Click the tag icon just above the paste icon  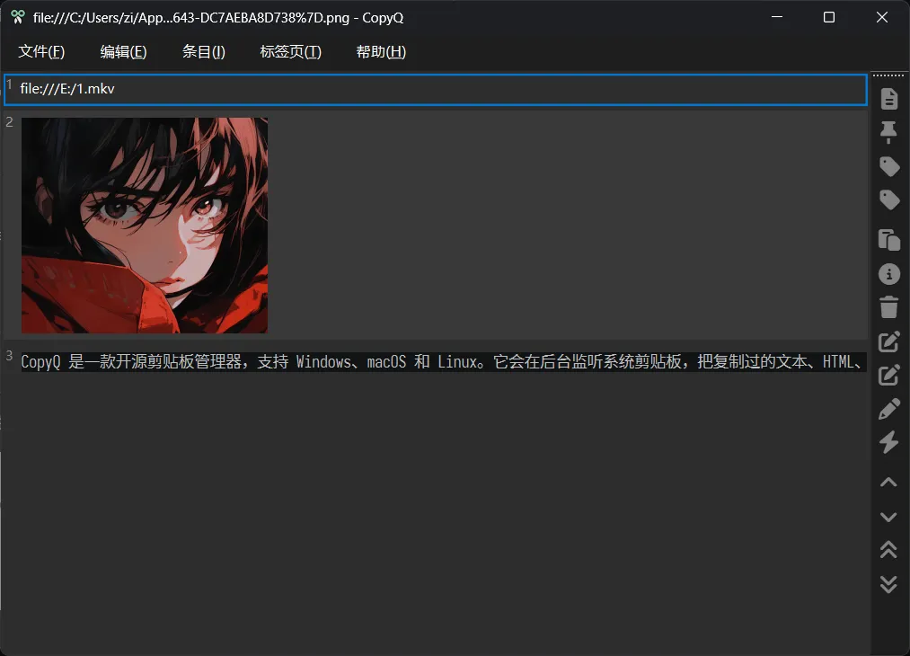pos(888,200)
